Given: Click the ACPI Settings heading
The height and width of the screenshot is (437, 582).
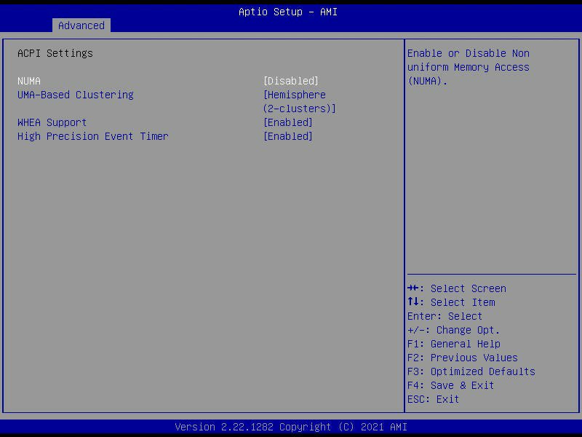Looking at the screenshot, I should coord(55,53).
